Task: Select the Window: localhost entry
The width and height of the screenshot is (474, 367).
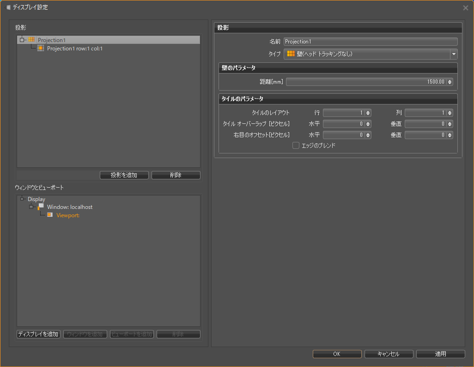Action: point(70,207)
